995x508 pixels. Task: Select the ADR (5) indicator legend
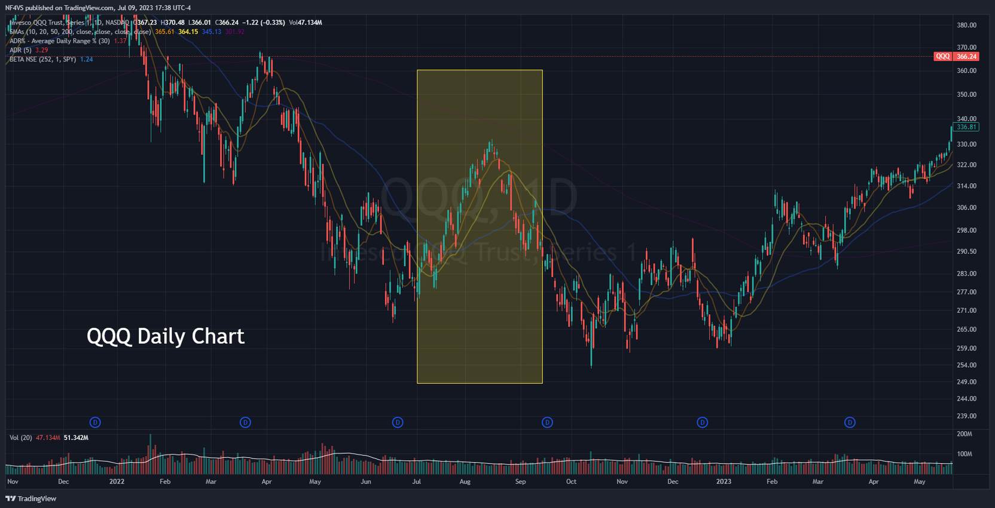coord(20,50)
